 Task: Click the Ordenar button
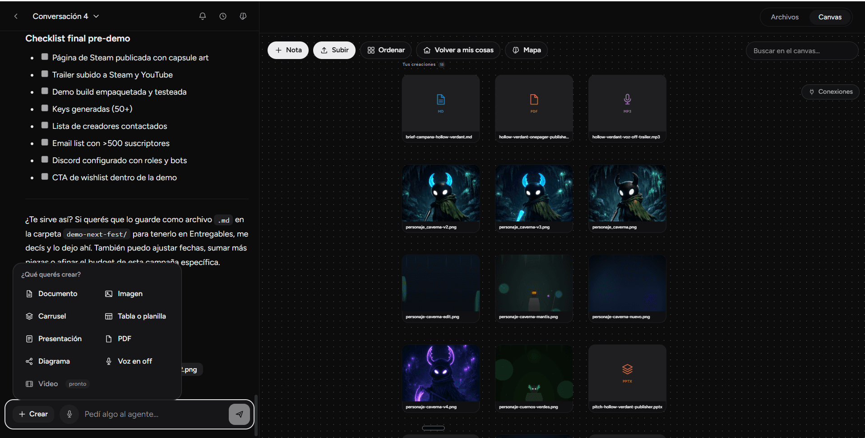click(x=386, y=50)
